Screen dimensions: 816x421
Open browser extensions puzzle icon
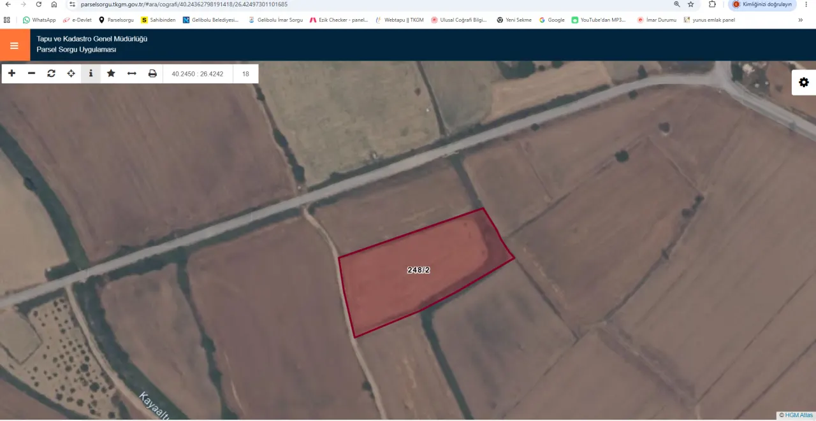point(712,4)
